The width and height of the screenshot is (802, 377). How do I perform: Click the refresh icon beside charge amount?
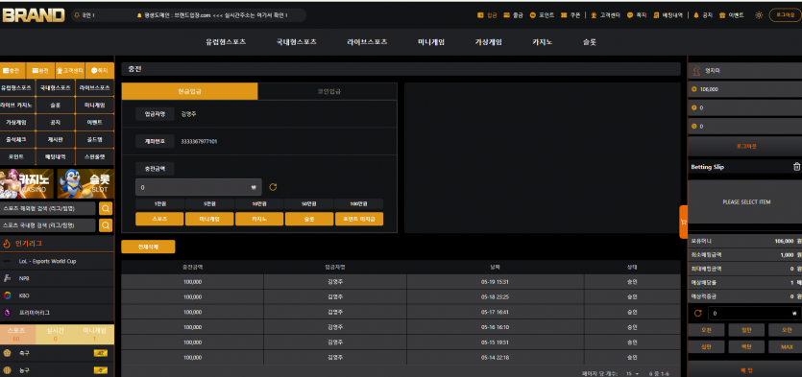click(273, 187)
